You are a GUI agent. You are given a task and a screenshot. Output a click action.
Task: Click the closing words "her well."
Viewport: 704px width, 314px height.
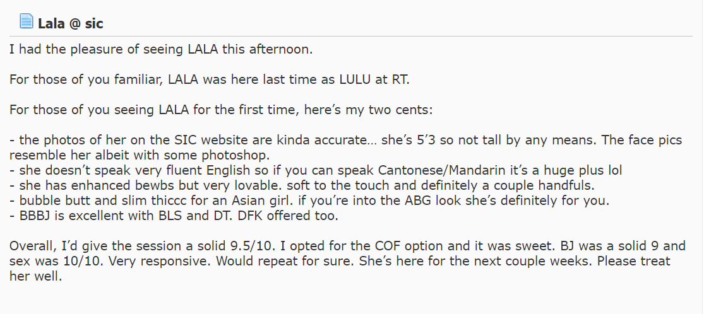pos(36,276)
